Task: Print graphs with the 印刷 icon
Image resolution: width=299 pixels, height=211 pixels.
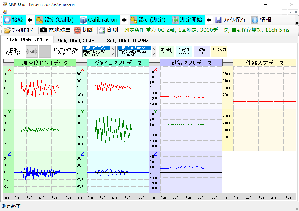Action: pos(108,30)
